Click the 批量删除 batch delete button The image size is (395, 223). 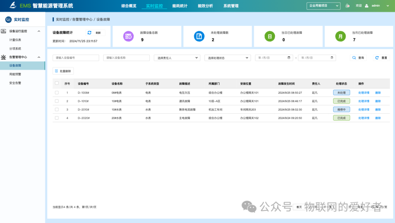point(63,71)
